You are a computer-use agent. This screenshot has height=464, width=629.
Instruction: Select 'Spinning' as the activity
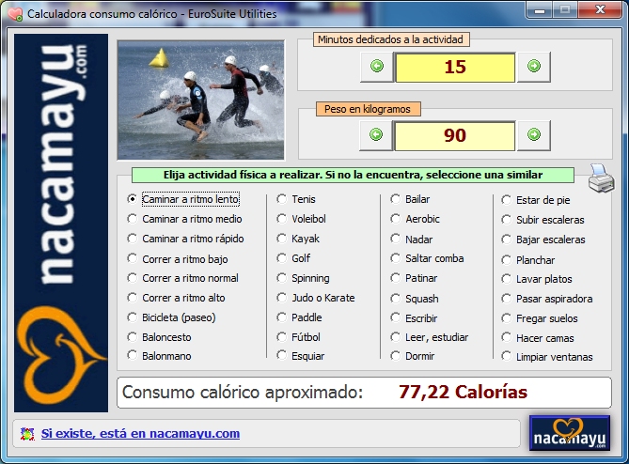click(282, 278)
